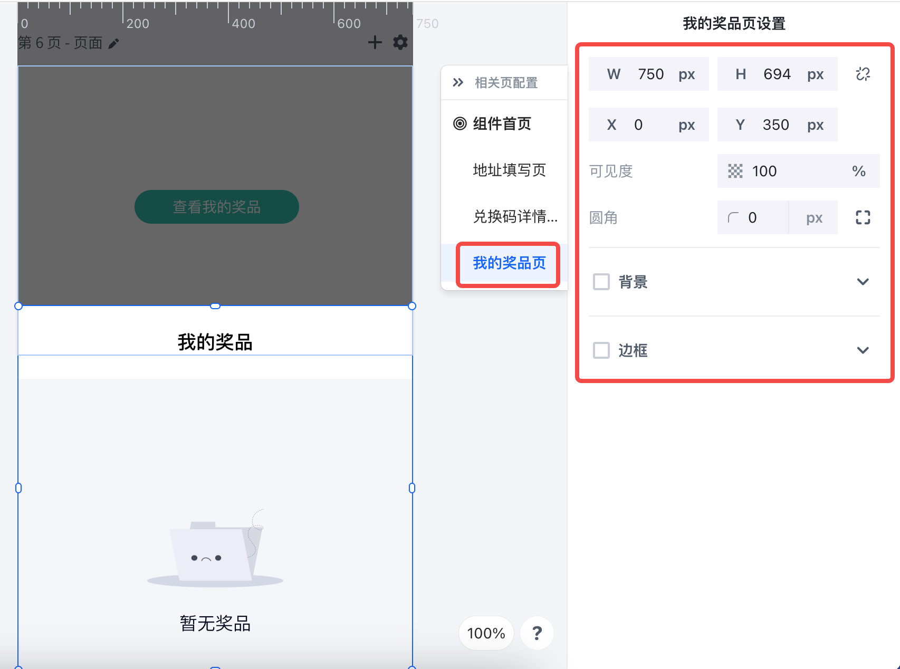Click the 暂无奖品 empty state text
This screenshot has width=900, height=669.
[x=215, y=623]
